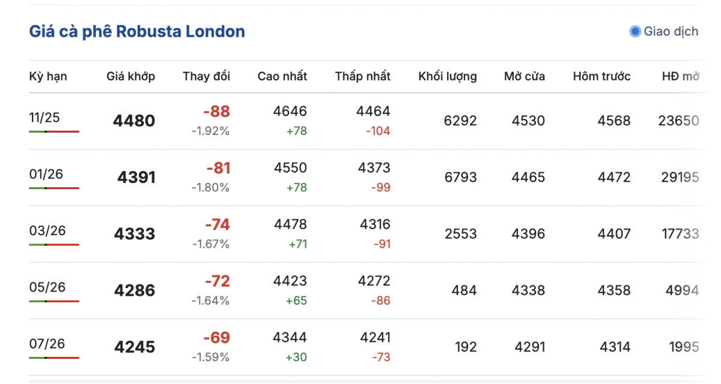Click the price range bar under 11/25
Screen dimensions: 721x384
tap(54, 131)
